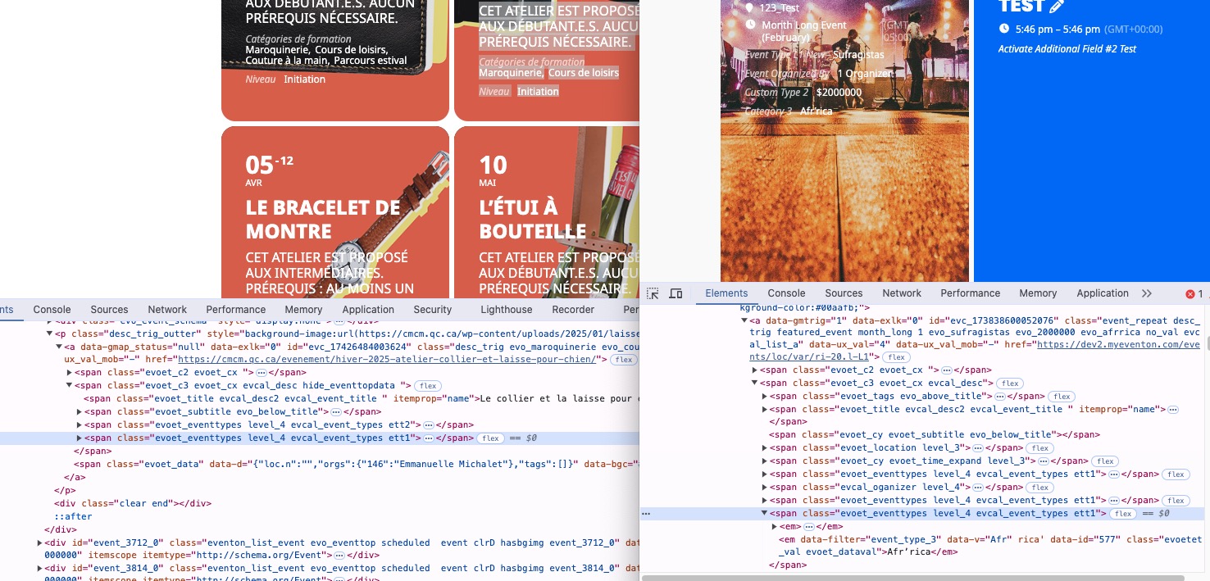Select the div class clear end row

click(x=133, y=503)
